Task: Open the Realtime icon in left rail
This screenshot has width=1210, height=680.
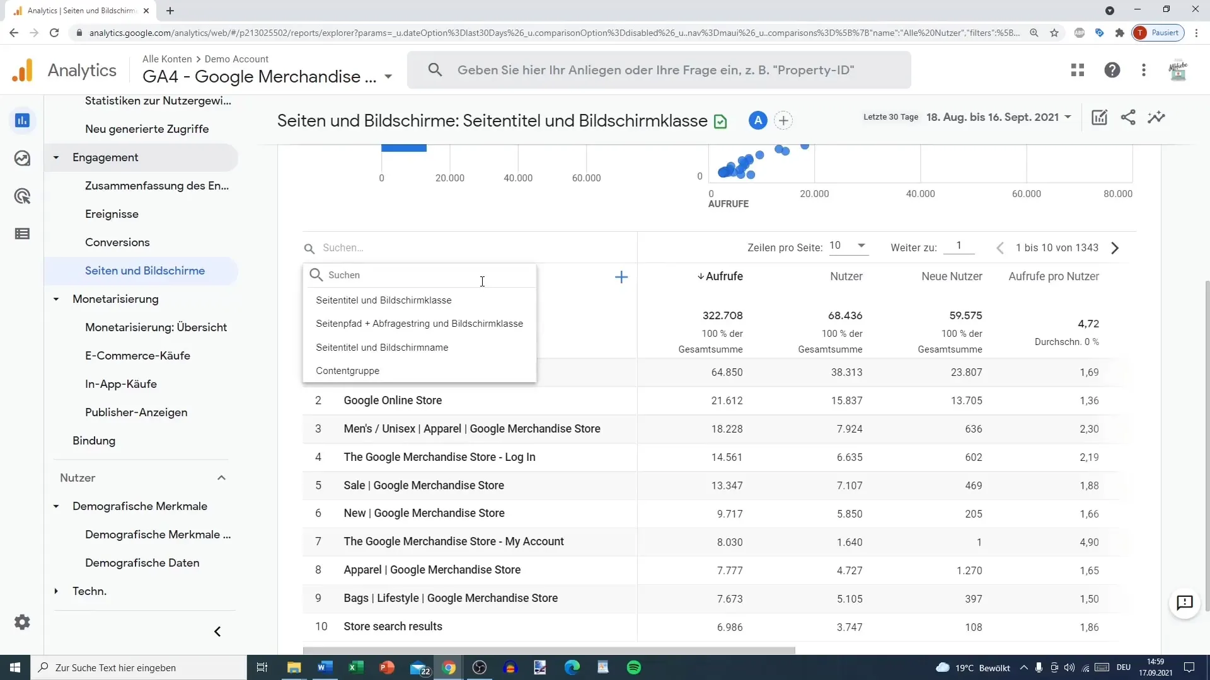Action: pos(22,158)
